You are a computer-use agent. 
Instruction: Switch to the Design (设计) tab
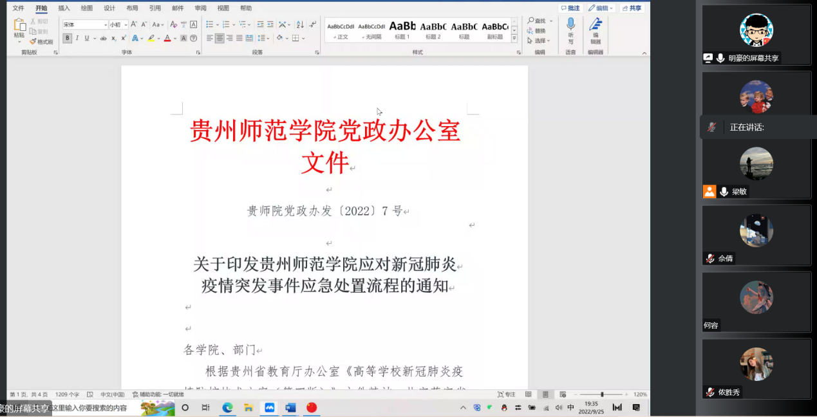pyautogui.click(x=109, y=8)
